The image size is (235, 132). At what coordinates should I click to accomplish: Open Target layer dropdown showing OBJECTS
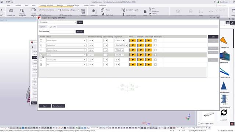120,40
